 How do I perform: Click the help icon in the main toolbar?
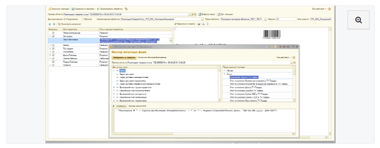[329, 9]
